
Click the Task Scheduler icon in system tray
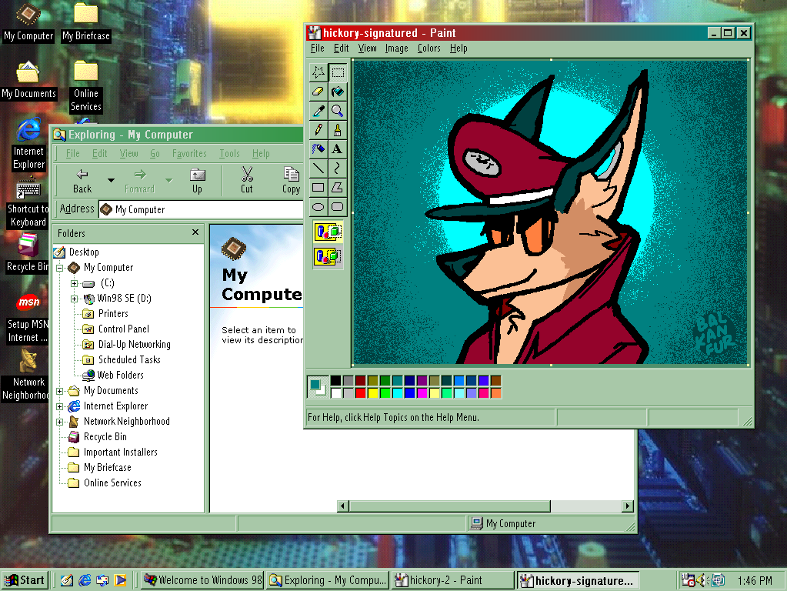688,580
